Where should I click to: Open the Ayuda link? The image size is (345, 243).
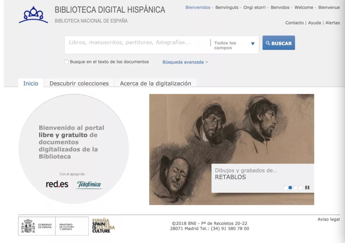(314, 23)
